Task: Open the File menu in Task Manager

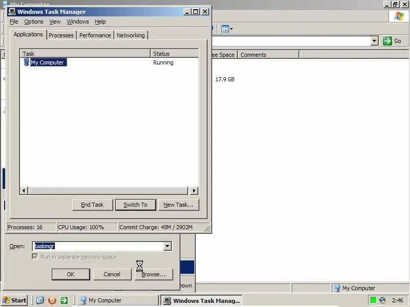Action: (x=14, y=21)
